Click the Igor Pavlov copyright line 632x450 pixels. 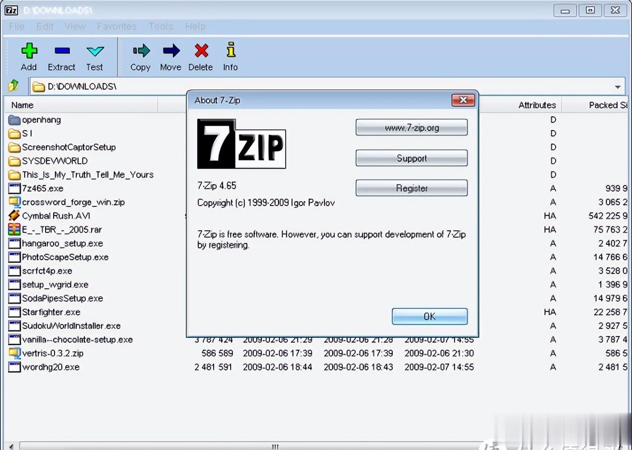[x=266, y=203]
